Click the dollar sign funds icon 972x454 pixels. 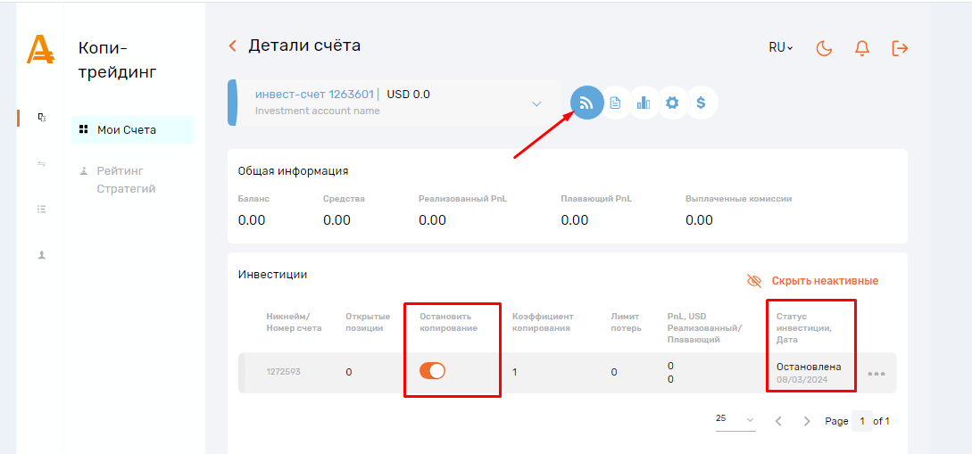click(x=701, y=103)
